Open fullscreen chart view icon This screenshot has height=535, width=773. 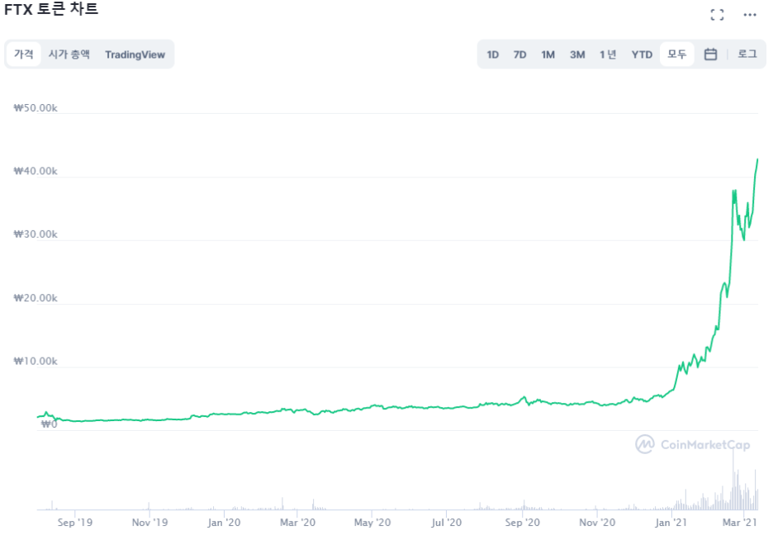(718, 15)
